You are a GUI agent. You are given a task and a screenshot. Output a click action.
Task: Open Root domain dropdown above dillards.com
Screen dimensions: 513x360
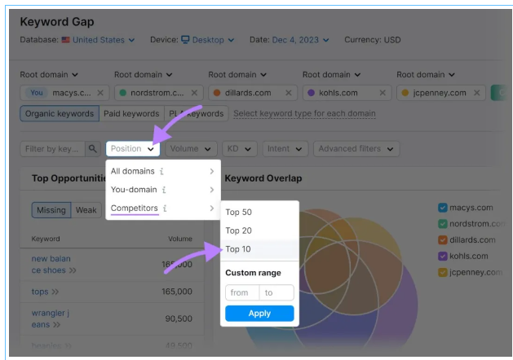(237, 75)
